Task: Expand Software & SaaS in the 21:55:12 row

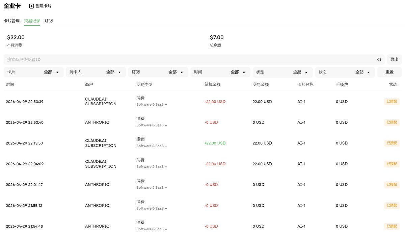Action: [152, 208]
